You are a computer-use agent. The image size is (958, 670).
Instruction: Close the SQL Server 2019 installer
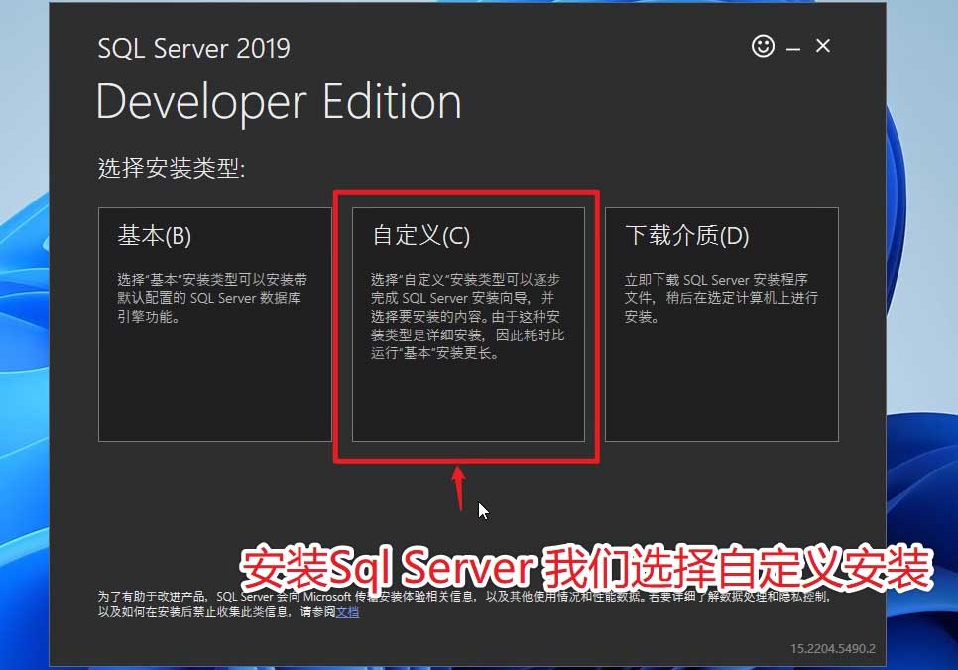pos(823,46)
